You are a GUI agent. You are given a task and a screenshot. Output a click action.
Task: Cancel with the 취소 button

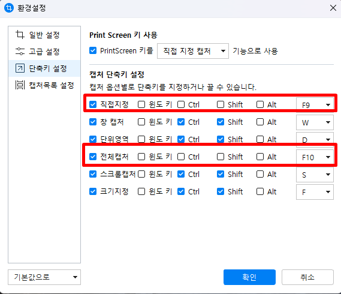(x=307, y=277)
